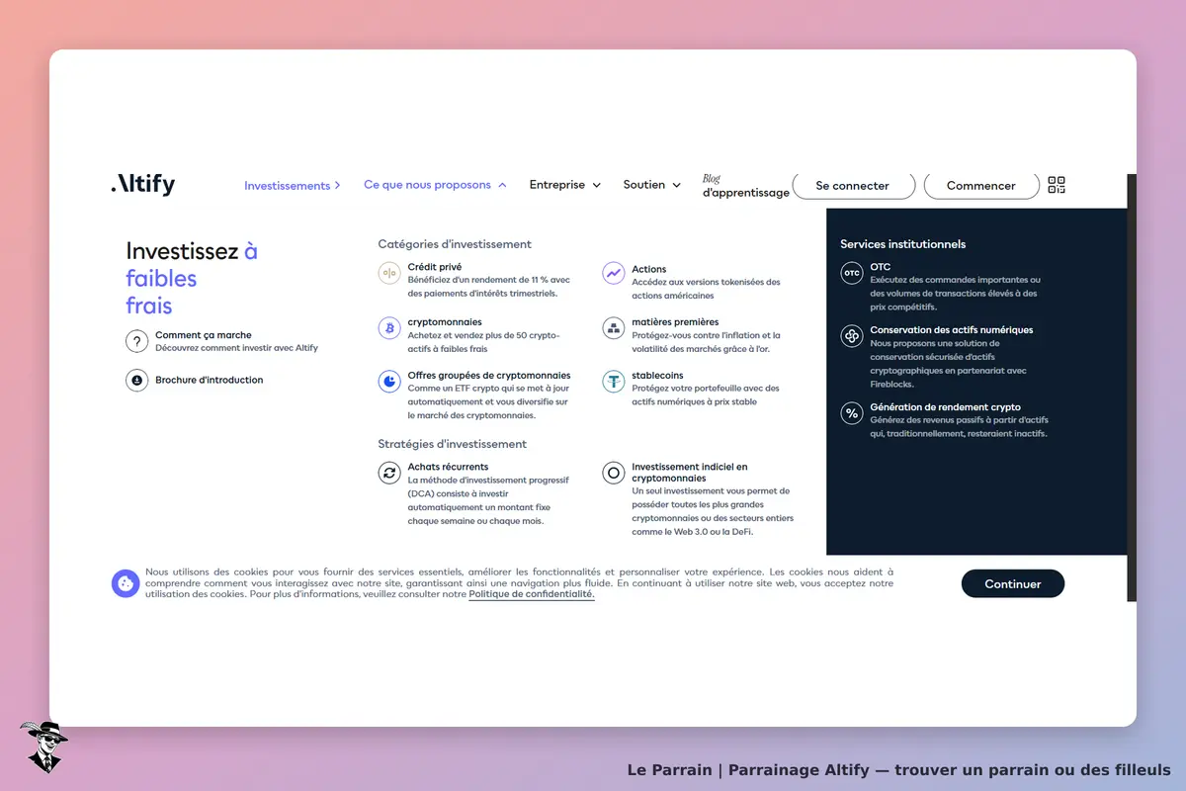Expand the Entreprise dropdown

point(565,185)
